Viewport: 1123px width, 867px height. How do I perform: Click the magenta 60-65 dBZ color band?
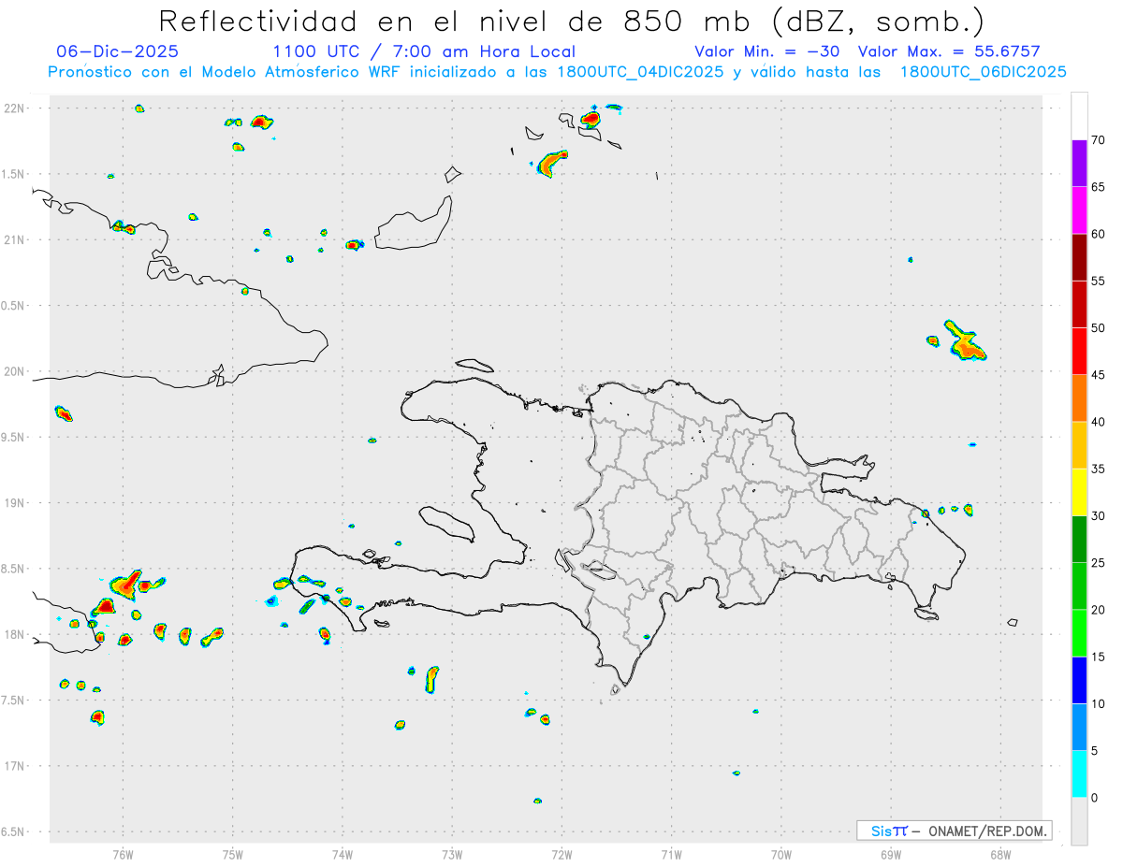[1079, 210]
